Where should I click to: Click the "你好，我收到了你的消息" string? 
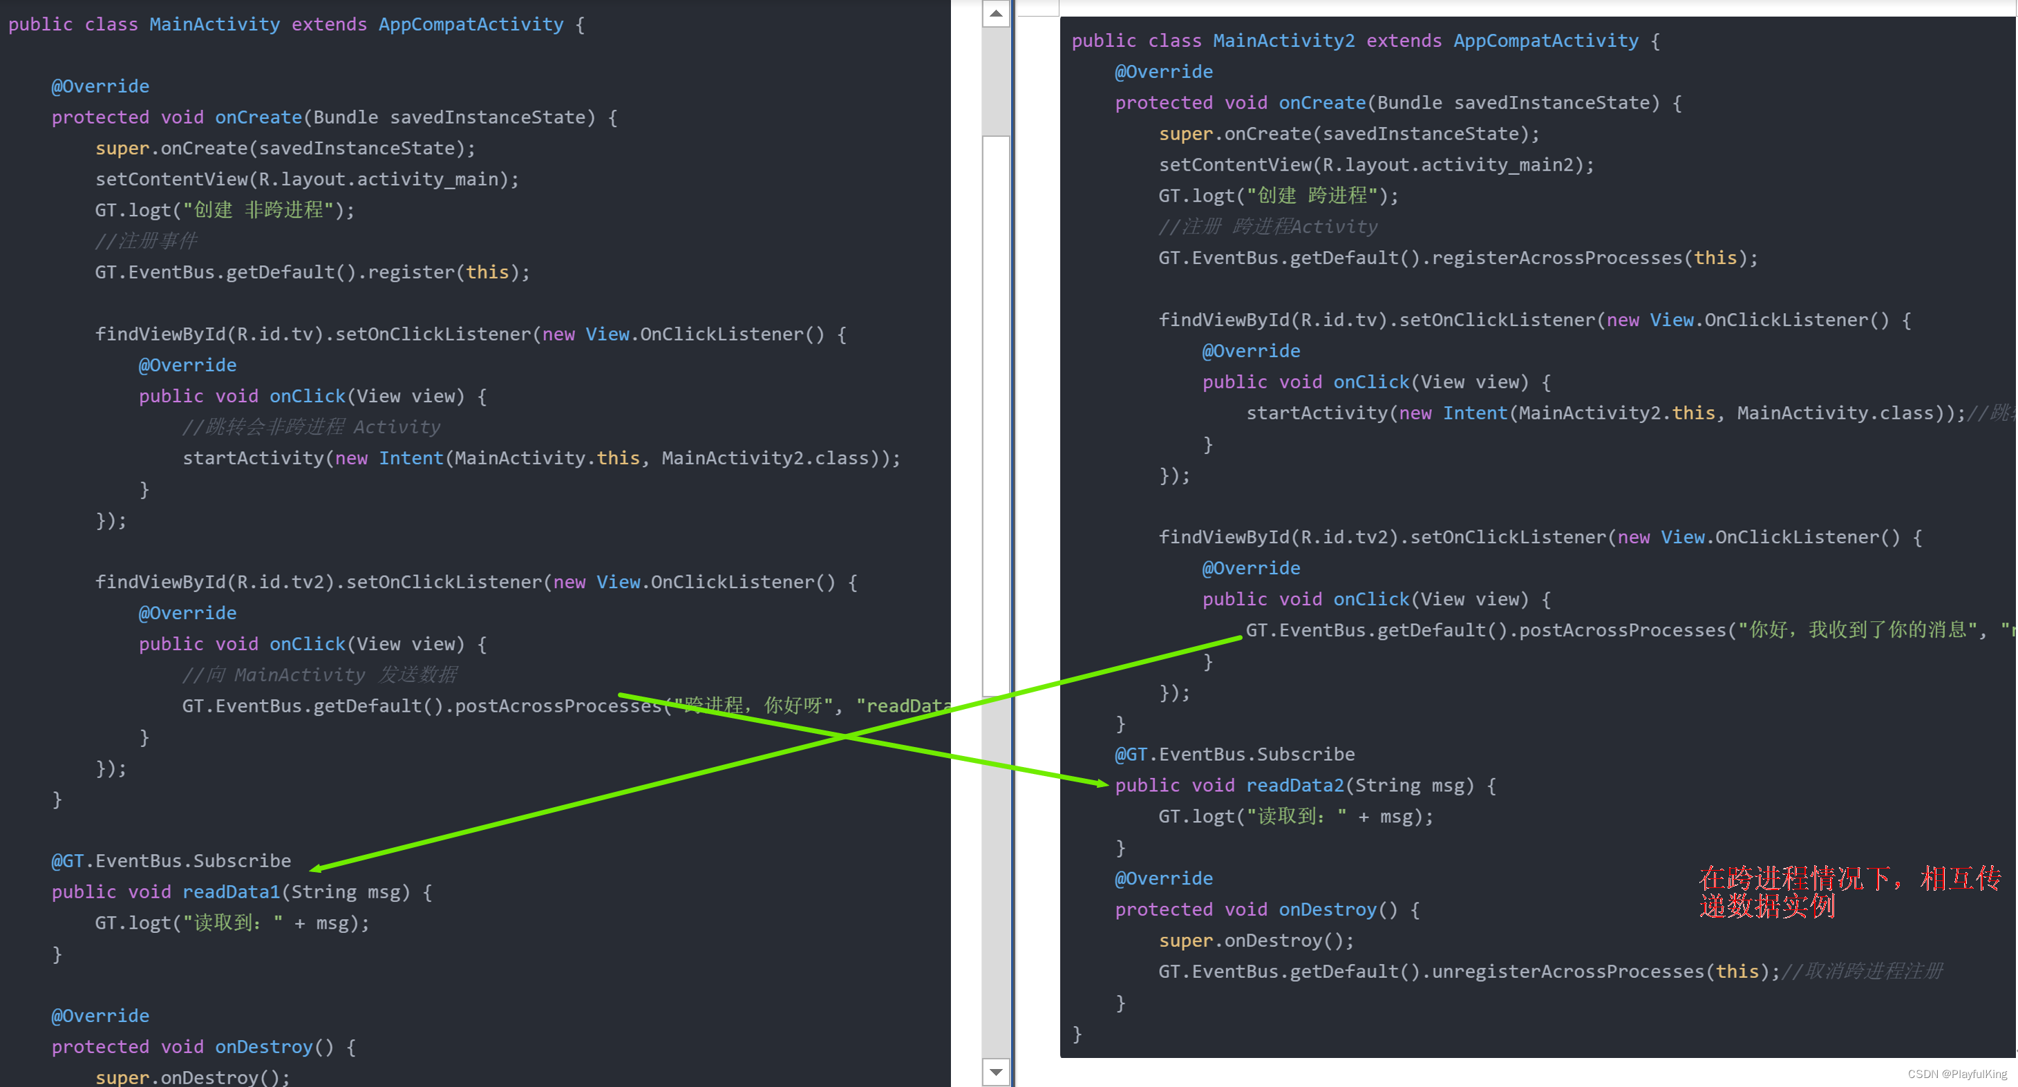1856,630
